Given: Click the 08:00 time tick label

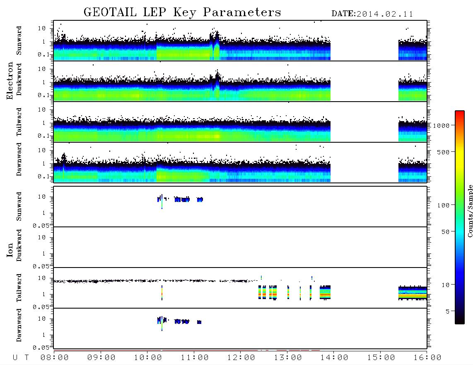Looking at the screenshot, I should pyautogui.click(x=55, y=358).
